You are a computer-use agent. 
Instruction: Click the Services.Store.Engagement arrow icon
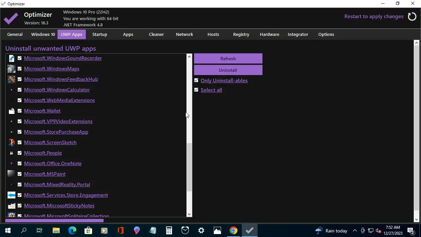click(12, 195)
